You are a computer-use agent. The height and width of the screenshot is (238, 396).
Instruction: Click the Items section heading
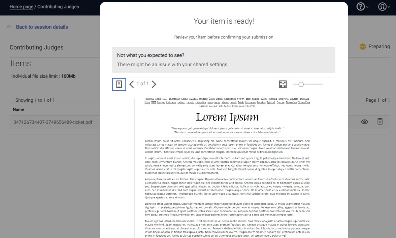(20, 63)
